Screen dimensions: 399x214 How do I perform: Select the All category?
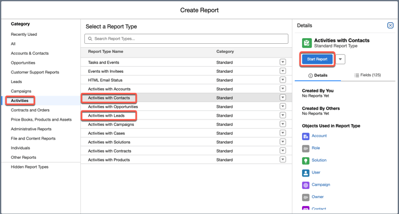(x=13, y=44)
